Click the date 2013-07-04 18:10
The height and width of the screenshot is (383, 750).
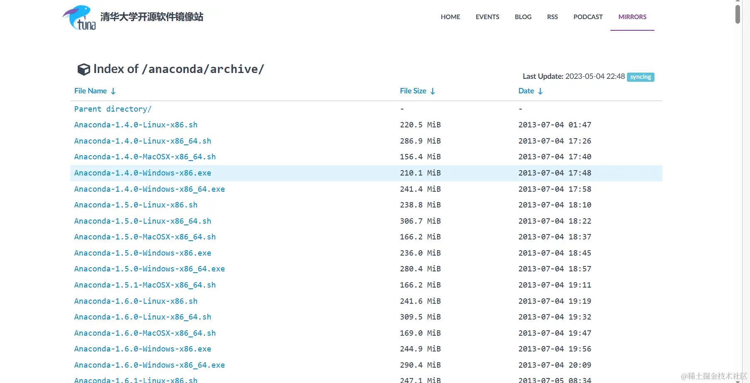click(555, 205)
